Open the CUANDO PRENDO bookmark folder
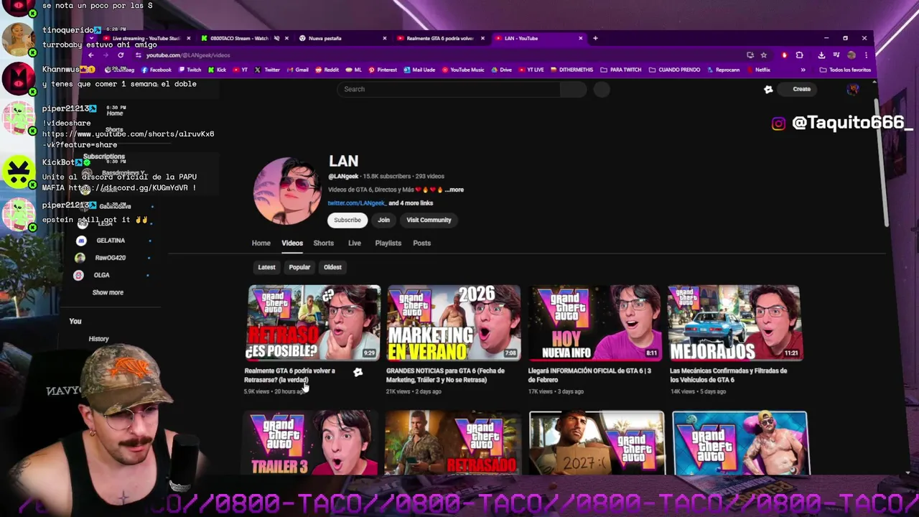Viewport: 919px width, 517px height. click(x=674, y=70)
